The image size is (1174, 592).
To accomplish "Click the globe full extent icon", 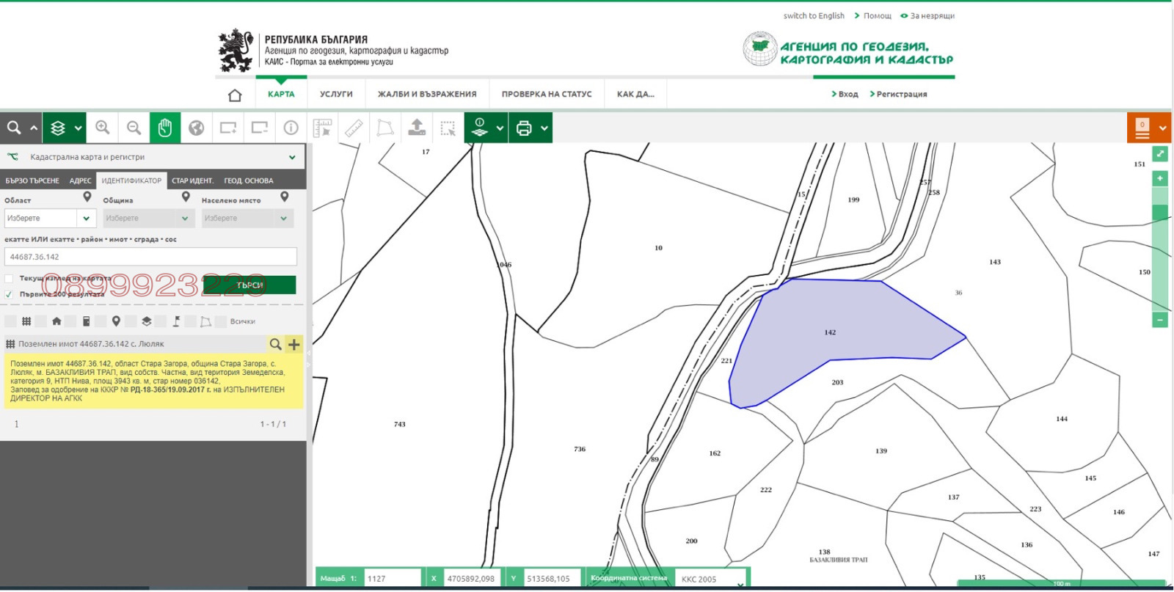I will point(196,128).
